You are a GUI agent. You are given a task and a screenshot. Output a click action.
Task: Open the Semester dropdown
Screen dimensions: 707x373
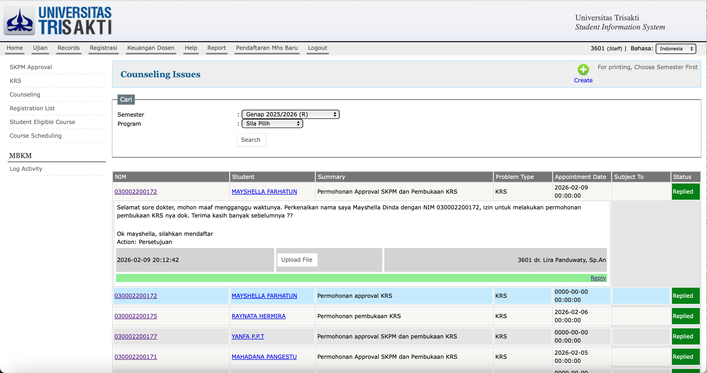click(290, 114)
